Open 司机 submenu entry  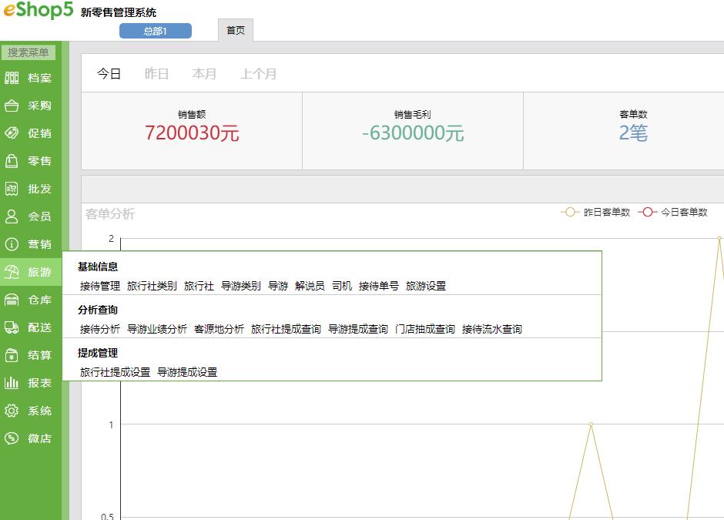tap(342, 286)
